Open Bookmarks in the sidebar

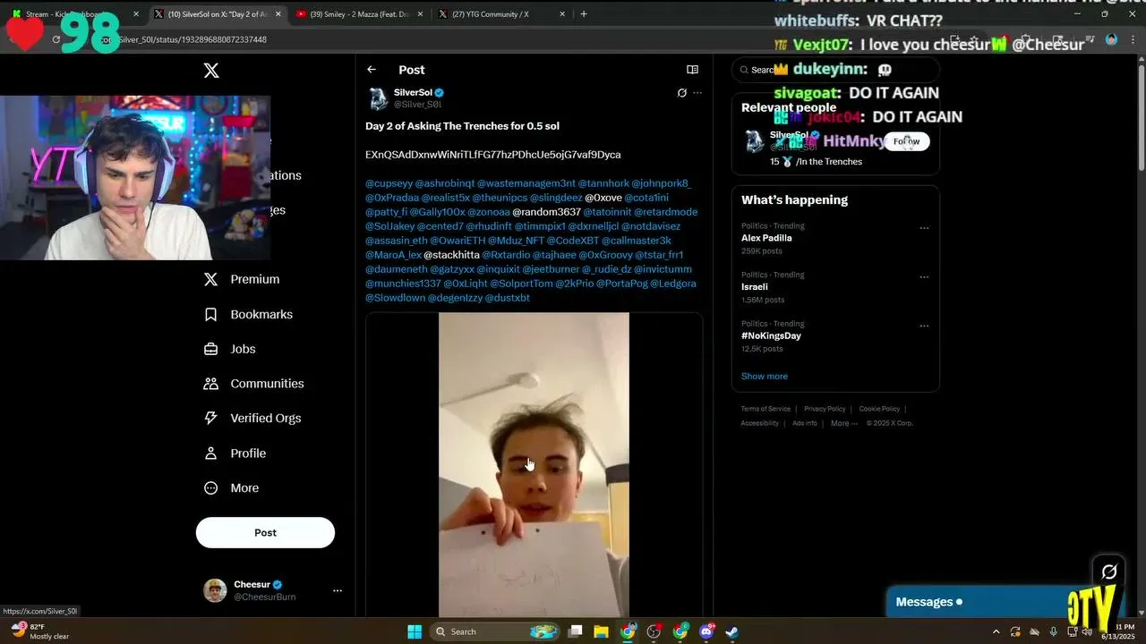coord(248,314)
